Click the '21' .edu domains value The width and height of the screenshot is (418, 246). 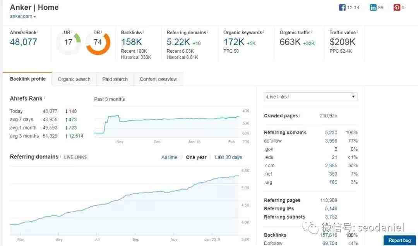334,157
